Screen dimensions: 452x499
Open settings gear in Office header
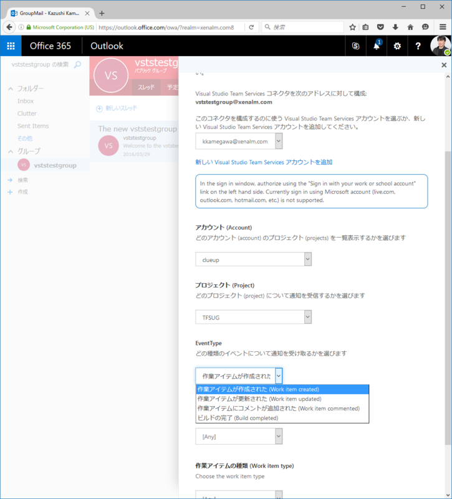click(397, 46)
